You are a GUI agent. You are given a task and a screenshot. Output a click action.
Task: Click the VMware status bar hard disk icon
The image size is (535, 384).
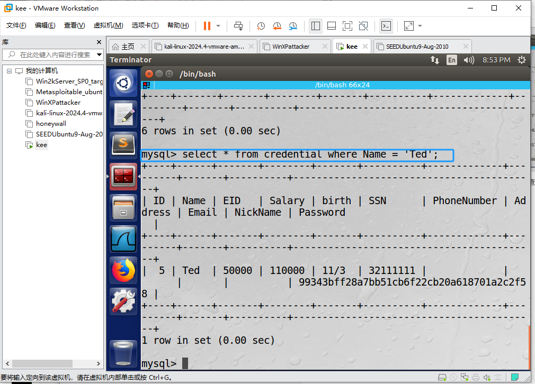(x=442, y=377)
